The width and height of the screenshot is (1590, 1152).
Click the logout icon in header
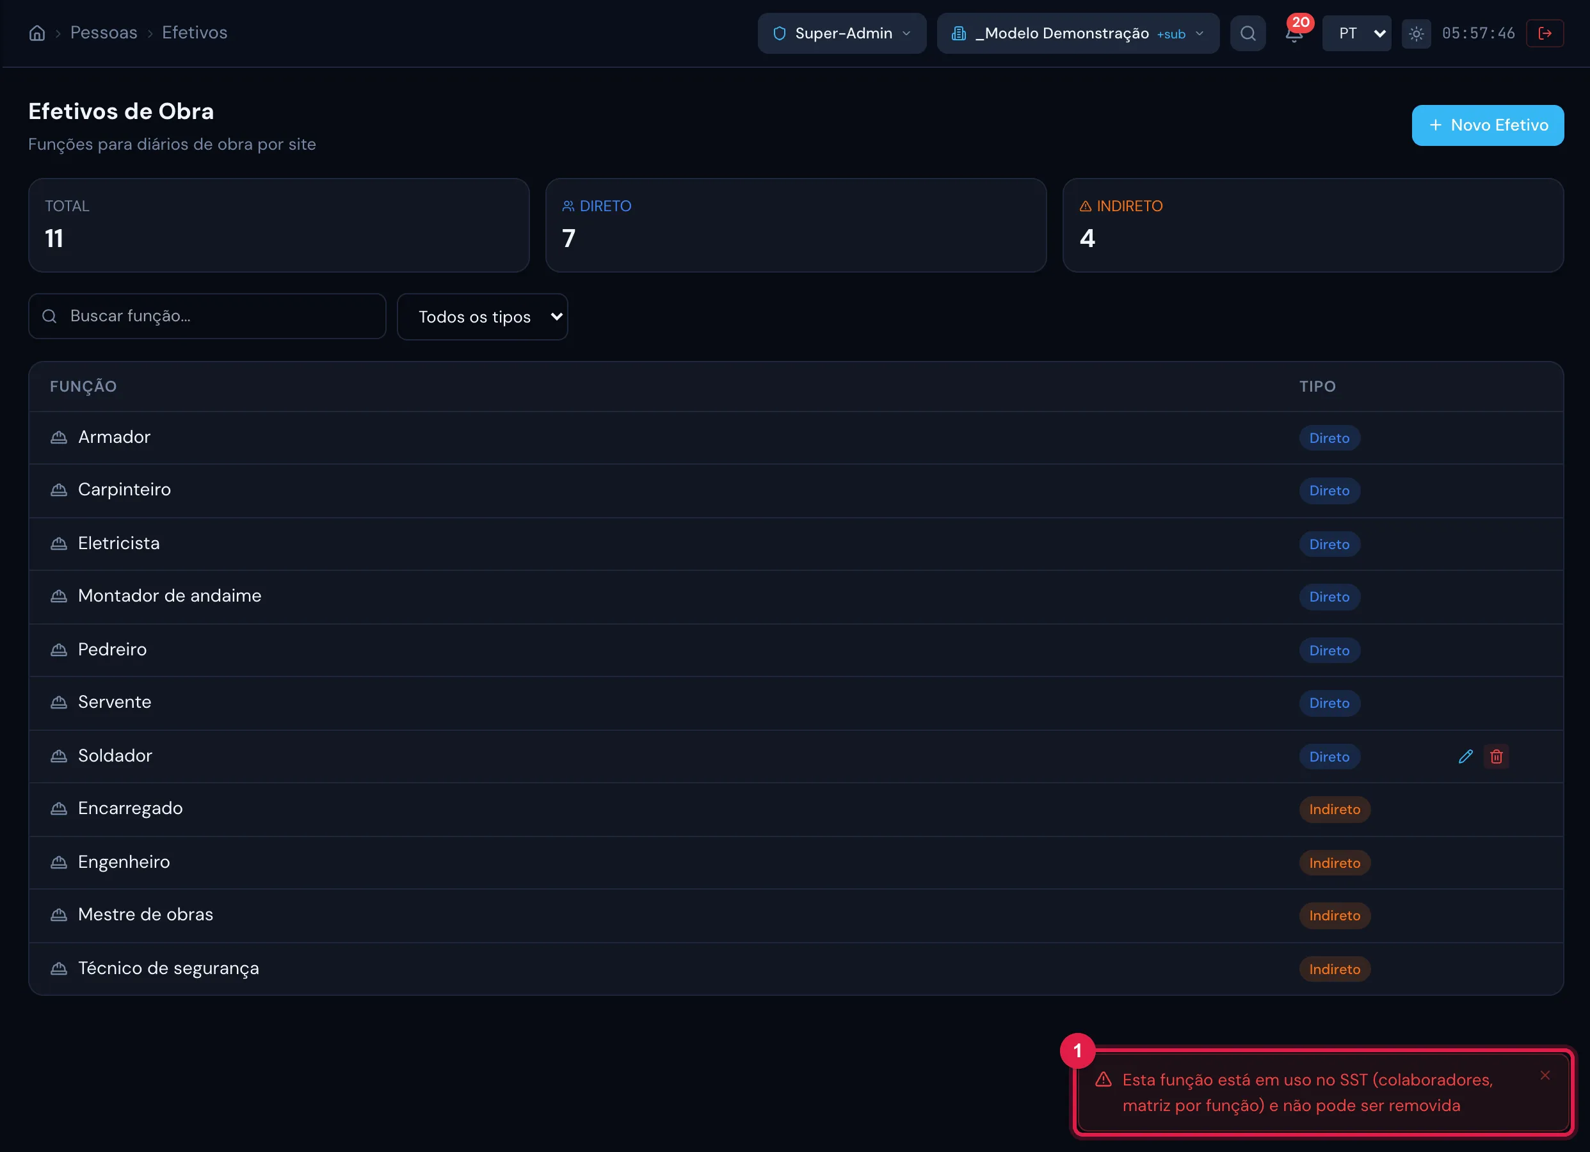click(1545, 33)
